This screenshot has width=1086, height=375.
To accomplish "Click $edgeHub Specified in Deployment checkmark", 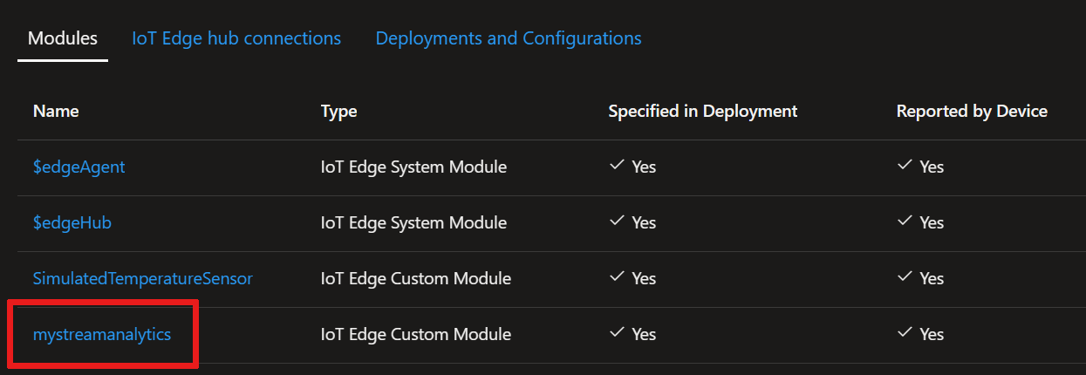I will (617, 222).
